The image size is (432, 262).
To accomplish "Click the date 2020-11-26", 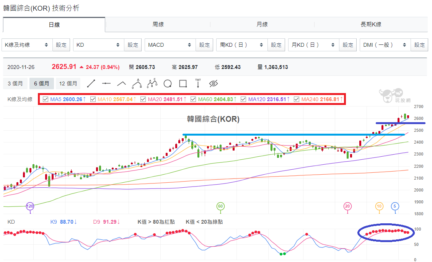I will tap(21, 67).
